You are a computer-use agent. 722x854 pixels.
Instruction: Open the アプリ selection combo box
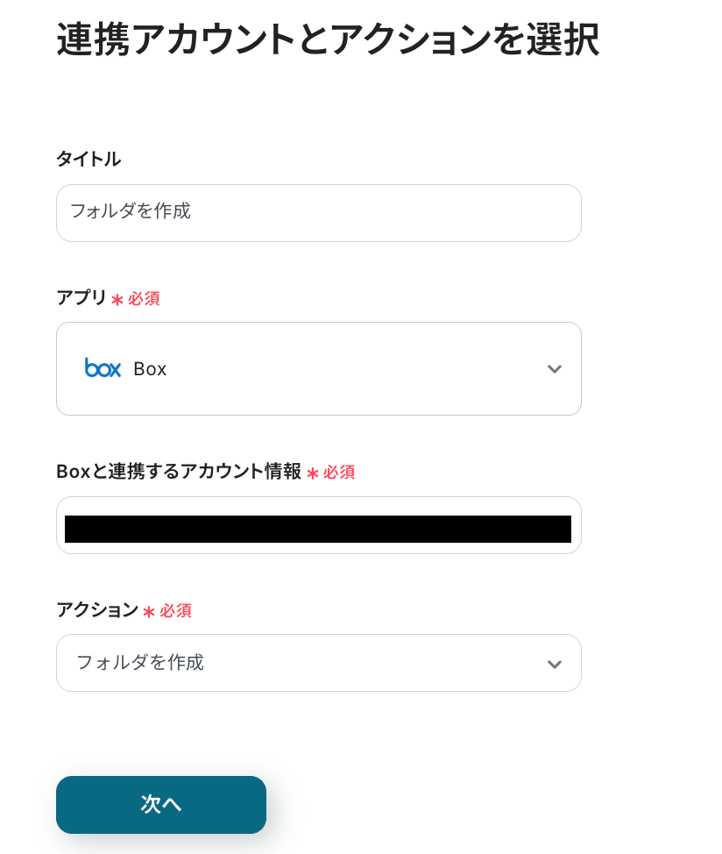point(318,368)
